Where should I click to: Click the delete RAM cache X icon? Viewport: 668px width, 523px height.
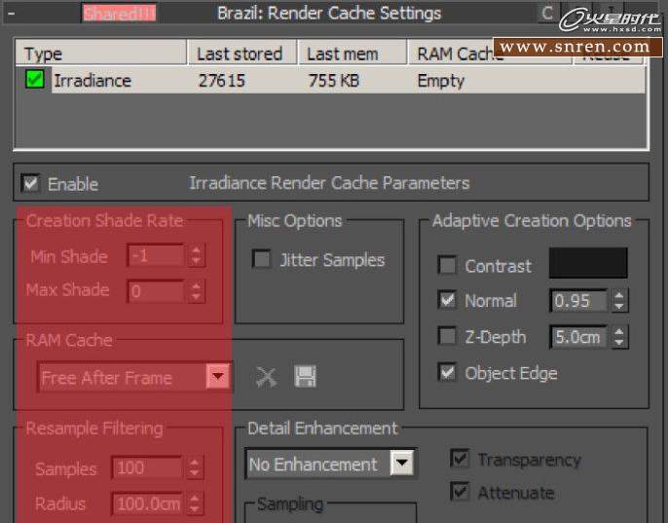tap(266, 377)
